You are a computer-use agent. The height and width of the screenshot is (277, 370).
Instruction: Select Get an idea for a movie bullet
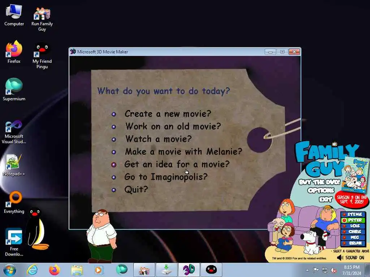tap(114, 164)
